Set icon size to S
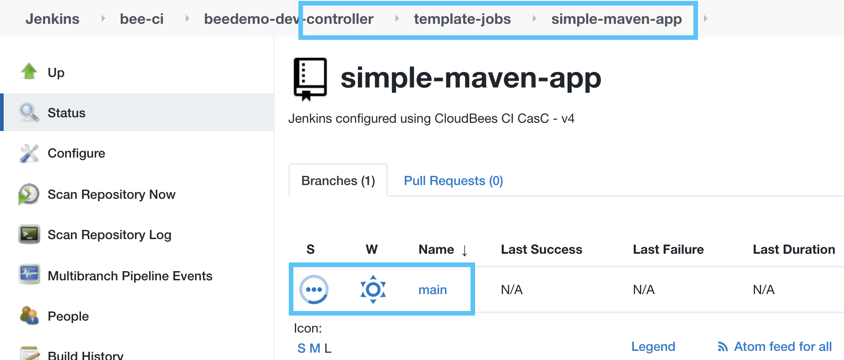The image size is (844, 360). tap(301, 349)
